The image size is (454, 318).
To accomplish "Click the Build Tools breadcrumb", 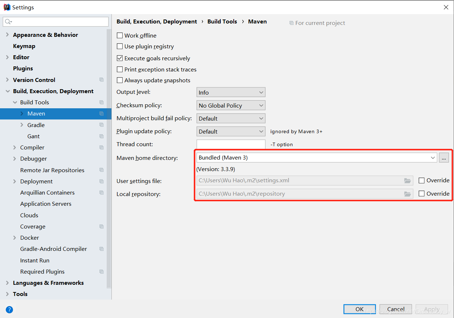I will [222, 22].
